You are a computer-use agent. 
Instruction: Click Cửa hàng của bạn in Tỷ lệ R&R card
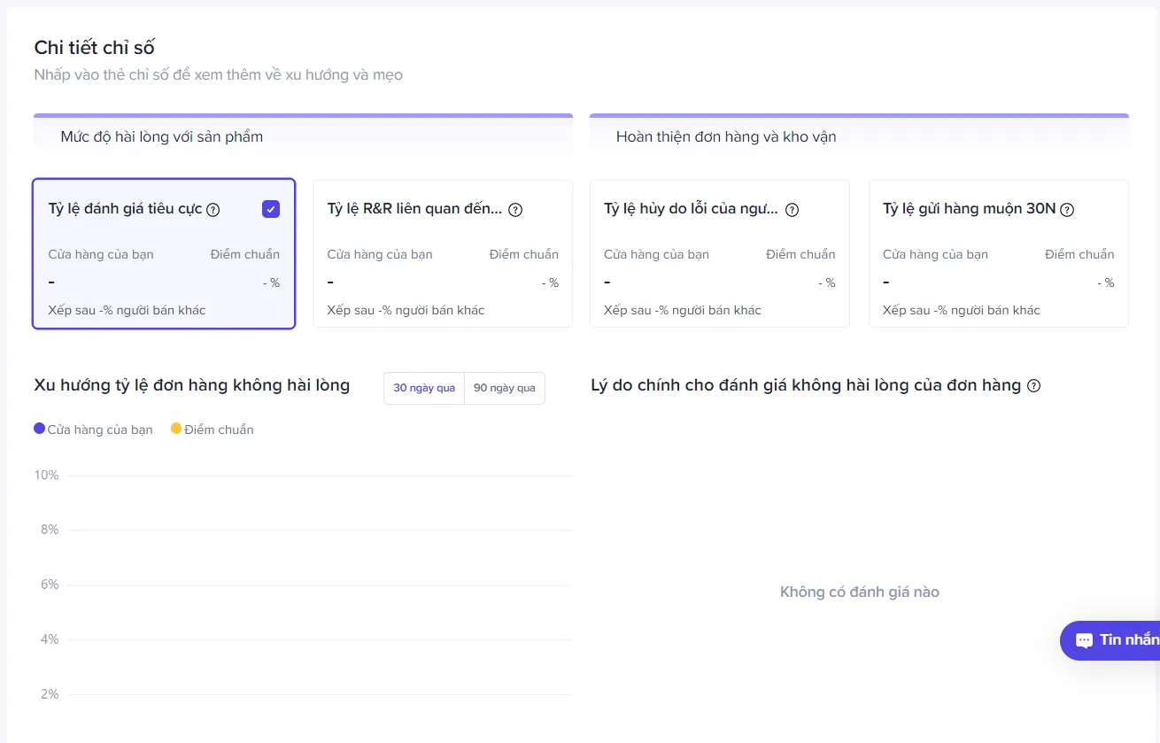[x=380, y=254]
